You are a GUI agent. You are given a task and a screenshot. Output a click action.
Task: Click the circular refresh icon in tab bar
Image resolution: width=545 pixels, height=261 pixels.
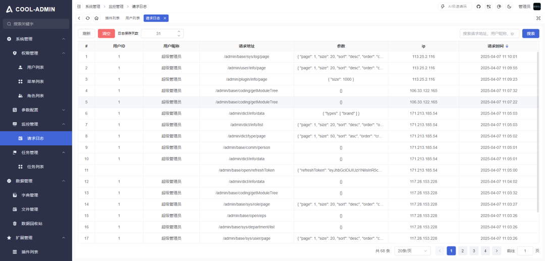(x=88, y=18)
